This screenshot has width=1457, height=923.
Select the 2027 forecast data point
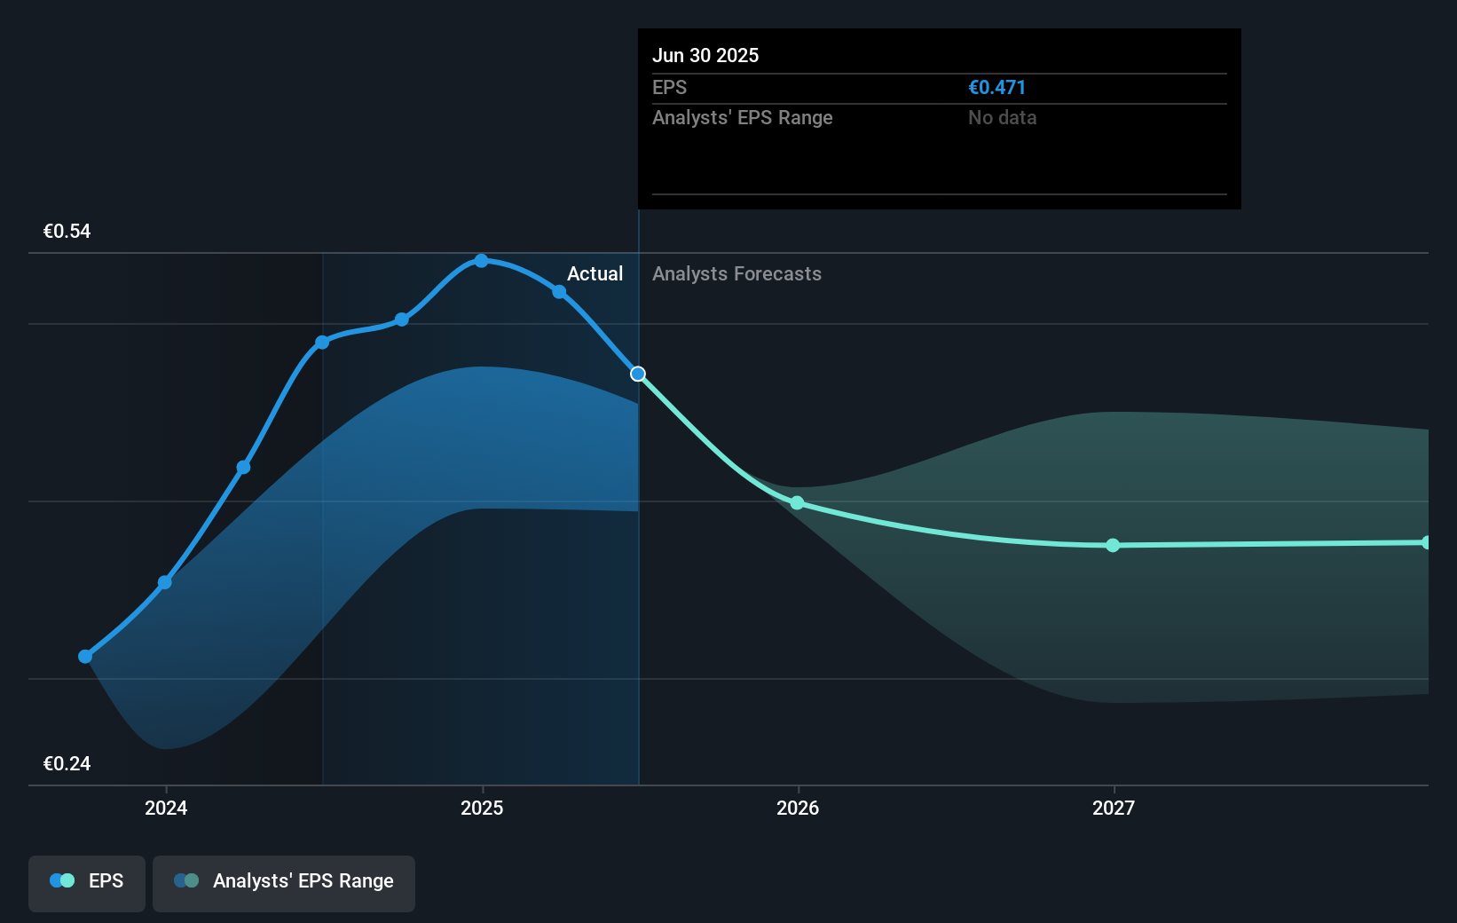(x=1113, y=547)
